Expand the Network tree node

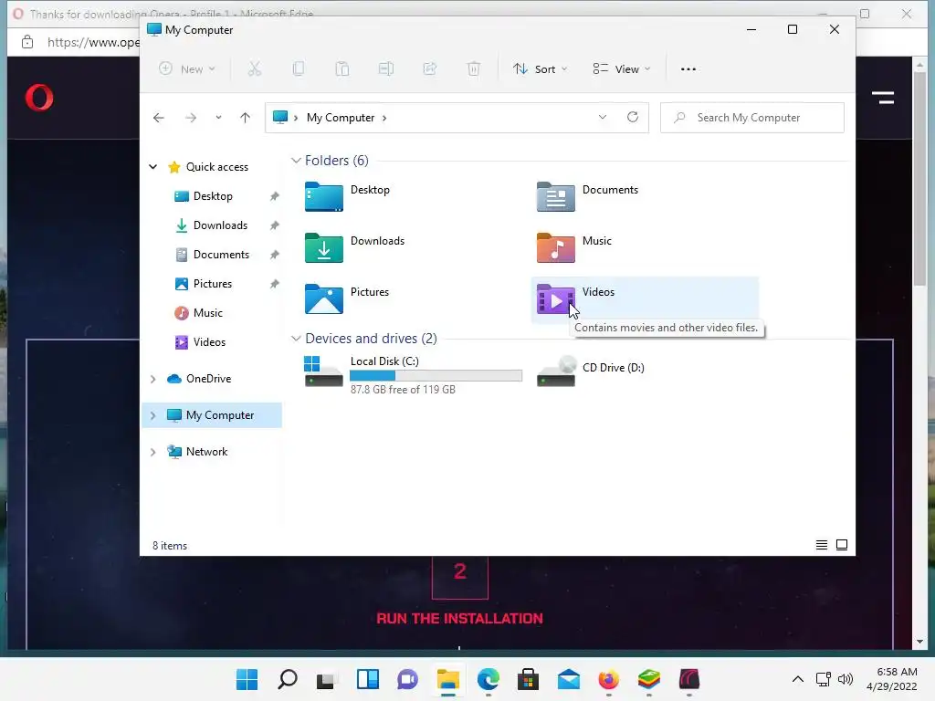153,453
